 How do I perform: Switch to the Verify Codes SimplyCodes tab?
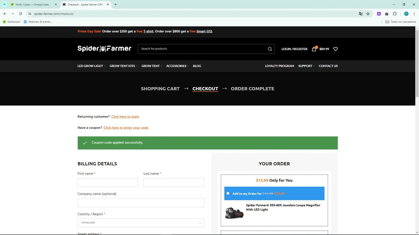pyautogui.click(x=32, y=4)
